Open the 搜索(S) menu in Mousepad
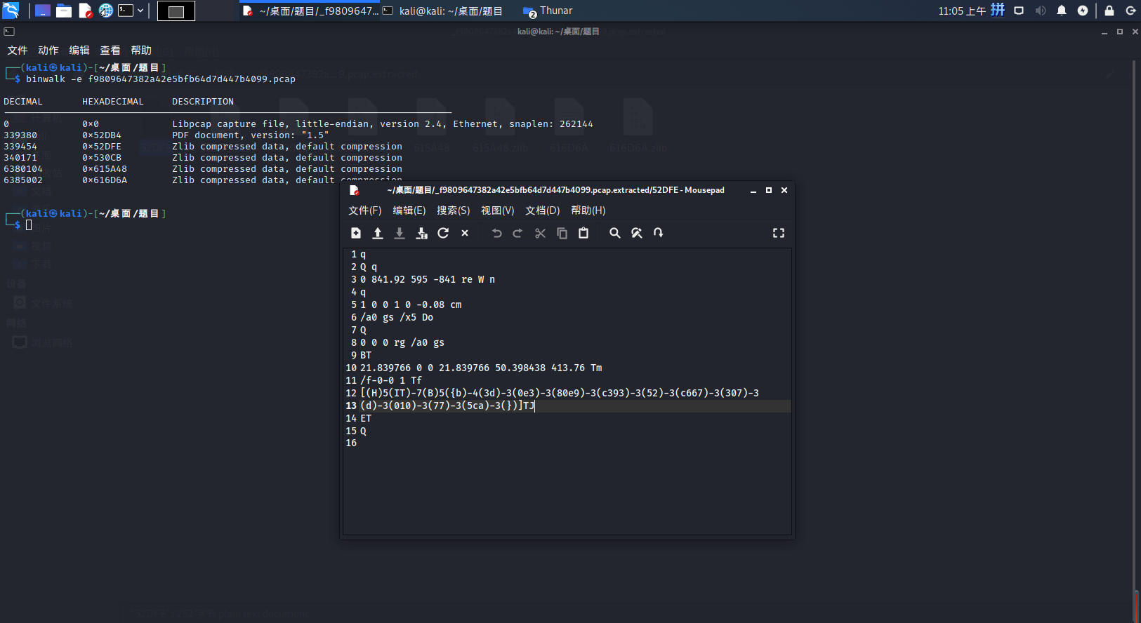This screenshot has height=623, width=1141. click(454, 210)
